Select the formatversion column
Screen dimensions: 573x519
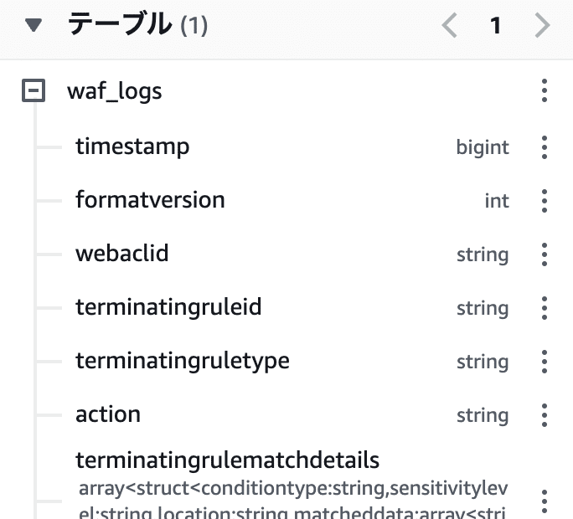150,200
